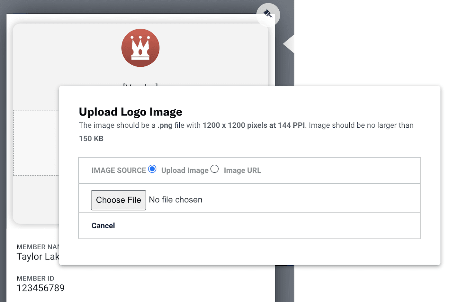The width and height of the screenshot is (450, 302).
Task: Click the white triangle arrow on panel edge
Action: pyautogui.click(x=289, y=44)
